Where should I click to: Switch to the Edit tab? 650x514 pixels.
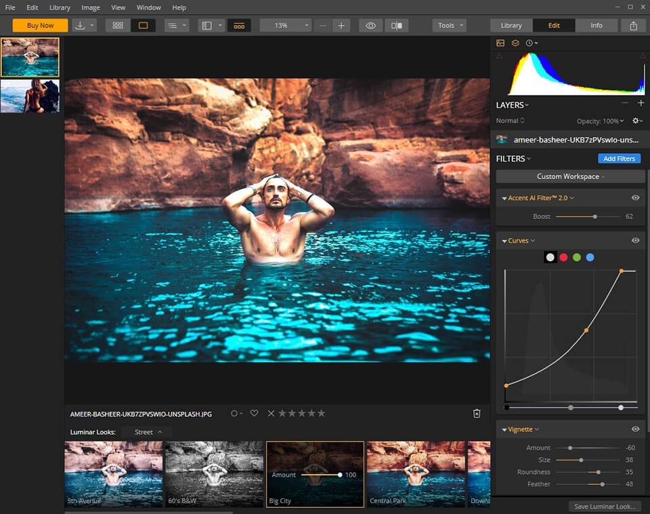coord(554,25)
